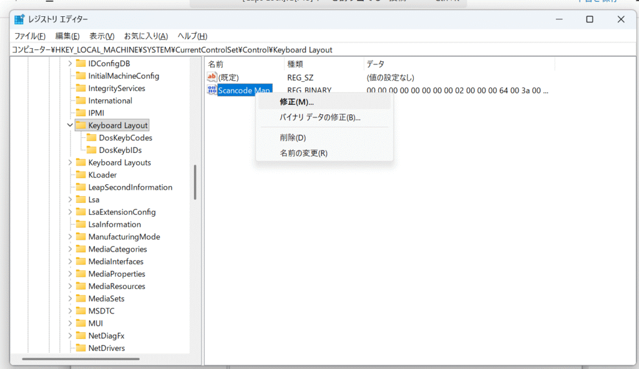Click the binary icon of Scancode Map value
The height and width of the screenshot is (369, 639).
click(212, 91)
